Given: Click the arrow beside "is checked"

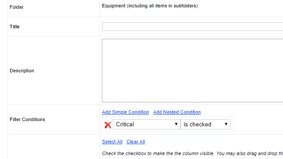Looking at the screenshot, I should click(226, 124).
